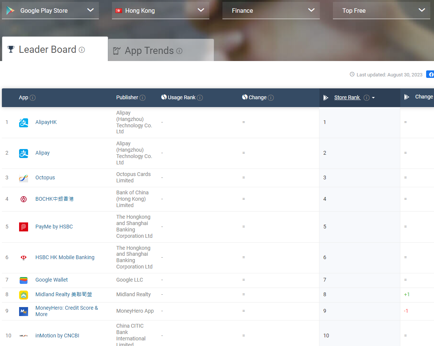
Task: Click the App column info icon
Action: [32, 98]
